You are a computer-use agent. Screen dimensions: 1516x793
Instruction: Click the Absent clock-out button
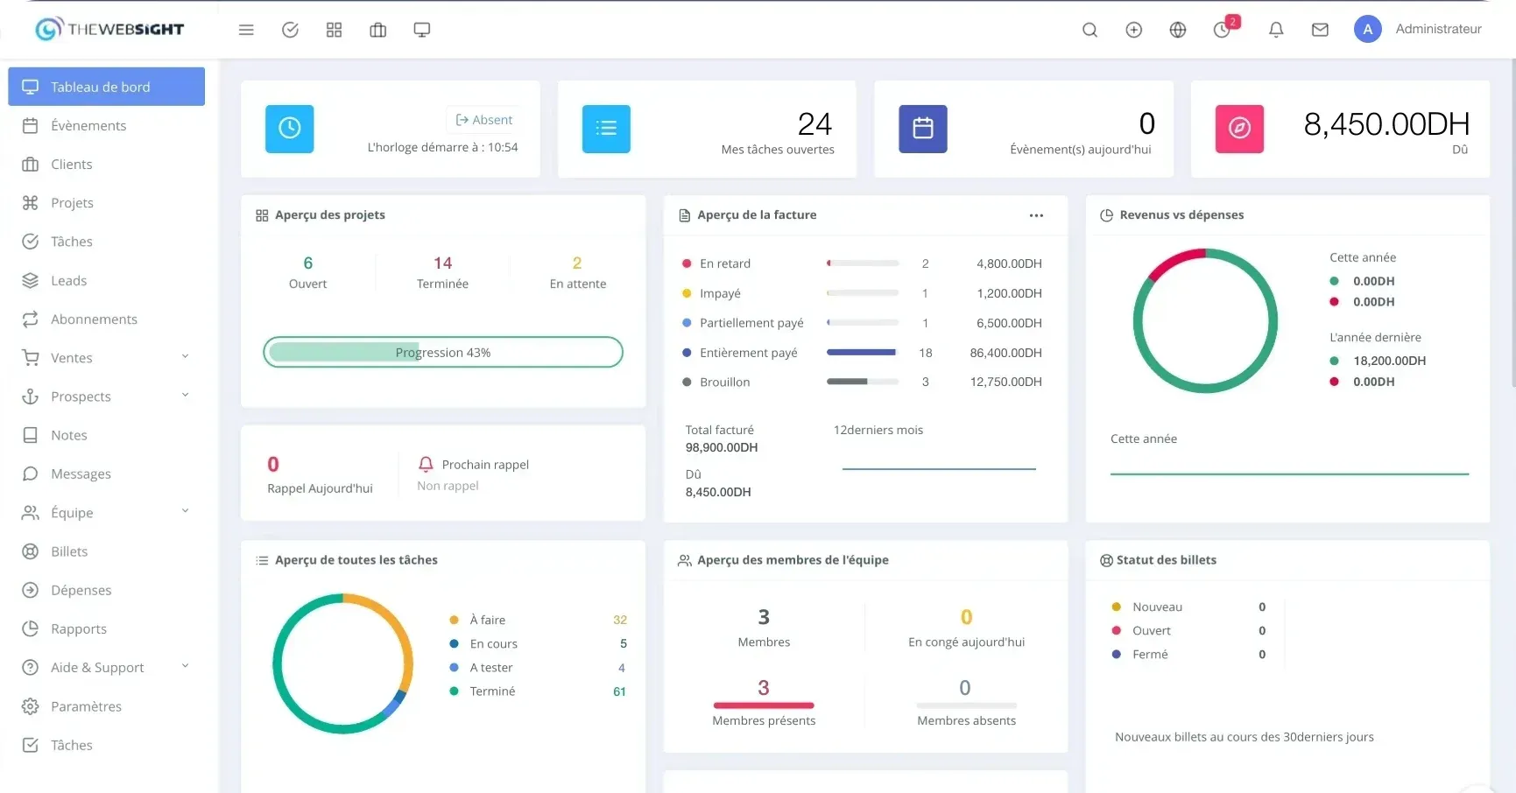pos(484,120)
